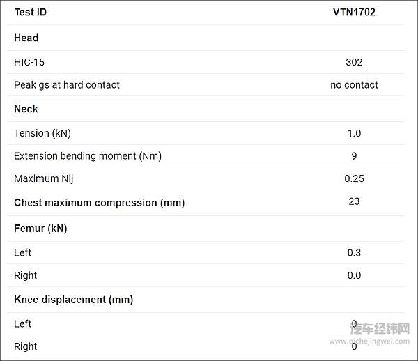Click the Head section heading

(26, 38)
